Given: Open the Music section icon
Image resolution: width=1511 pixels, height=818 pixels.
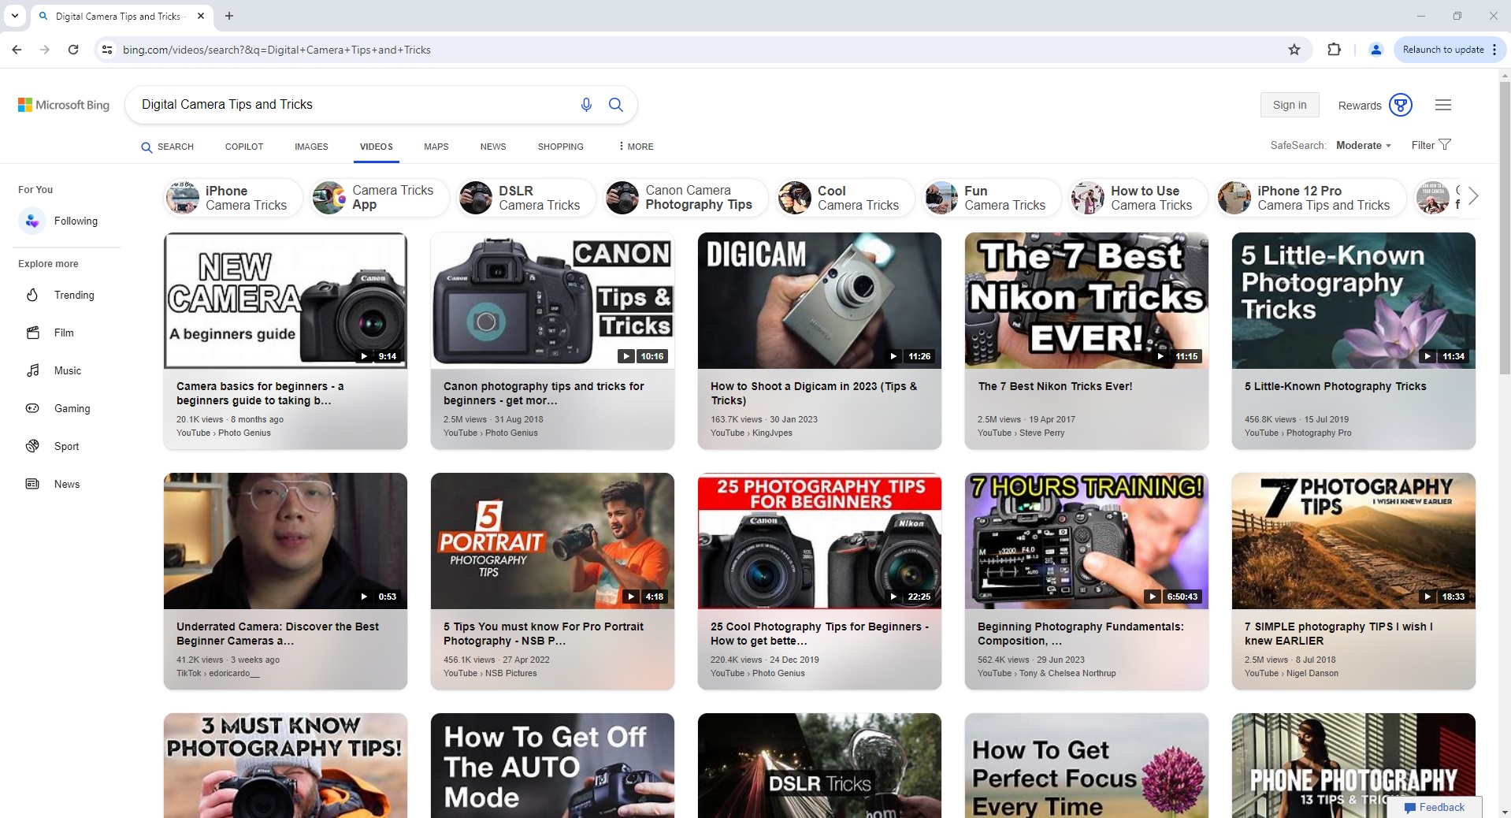Looking at the screenshot, I should 32,370.
